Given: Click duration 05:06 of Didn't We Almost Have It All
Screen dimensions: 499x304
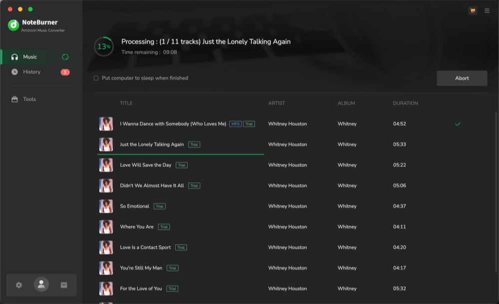Looking at the screenshot, I should click(x=399, y=186).
